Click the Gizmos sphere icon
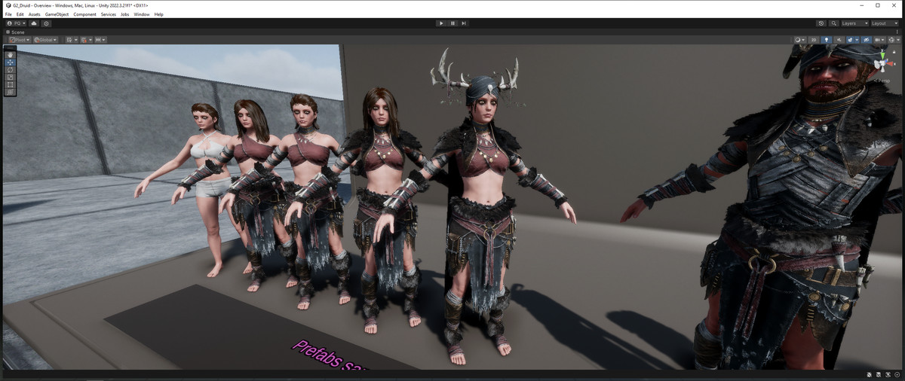 click(x=891, y=40)
